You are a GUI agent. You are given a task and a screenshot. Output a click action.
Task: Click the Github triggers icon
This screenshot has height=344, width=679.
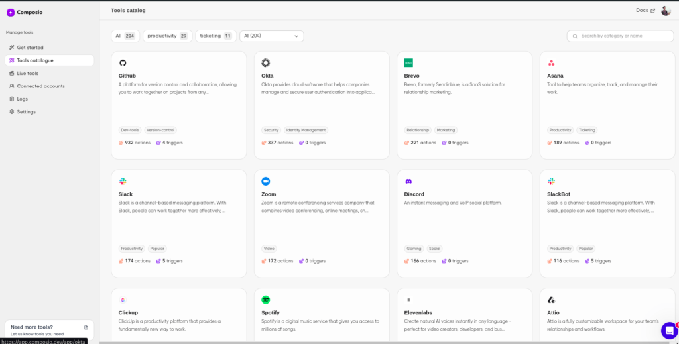[158, 143]
